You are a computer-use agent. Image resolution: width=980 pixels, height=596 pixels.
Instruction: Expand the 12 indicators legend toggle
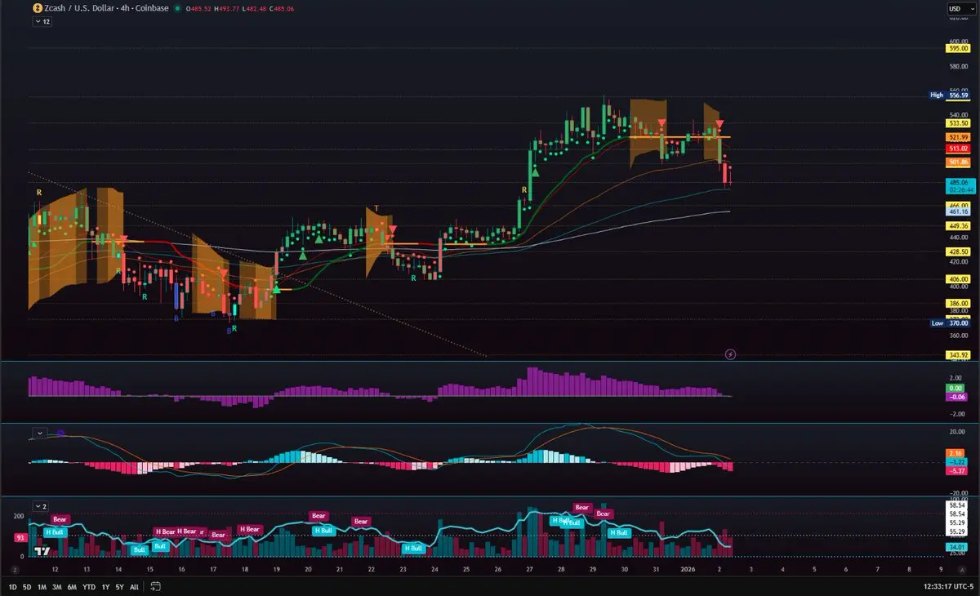[x=42, y=22]
